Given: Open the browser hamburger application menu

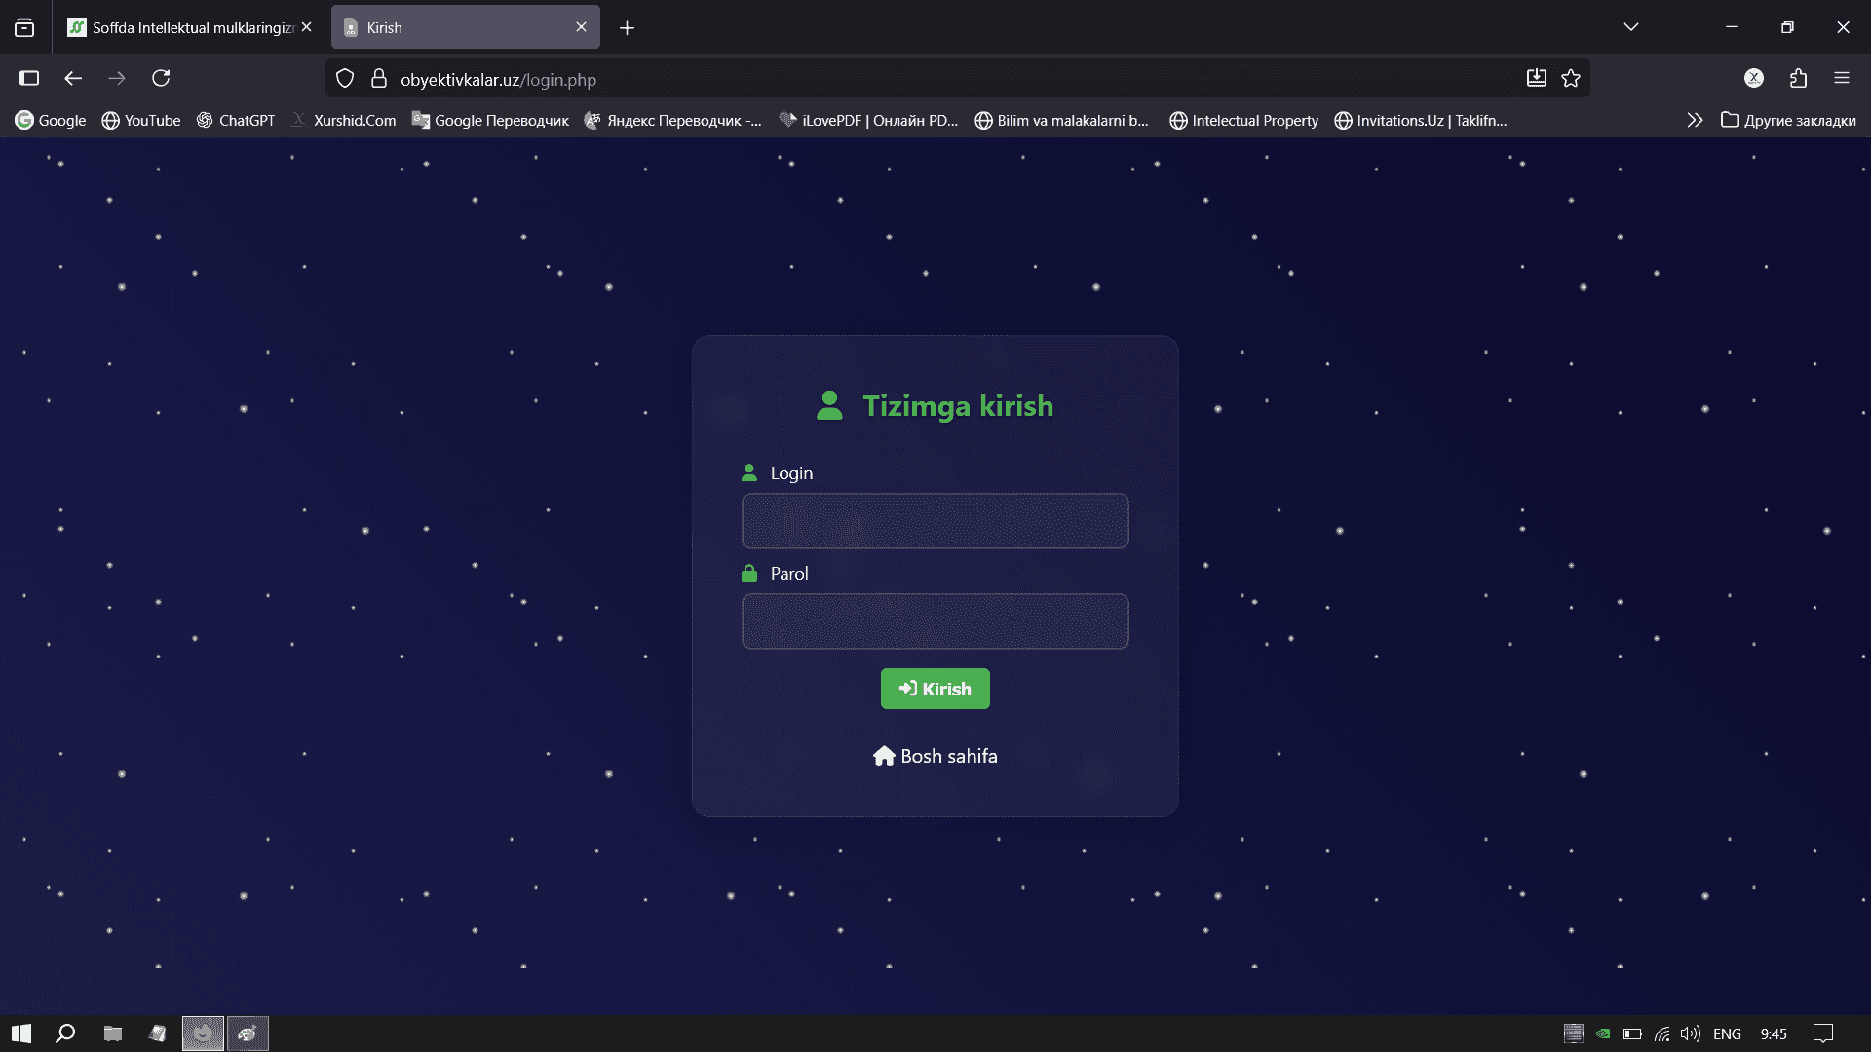Looking at the screenshot, I should (1841, 78).
